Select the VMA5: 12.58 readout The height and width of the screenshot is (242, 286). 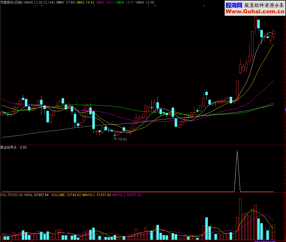[x=145, y=2]
